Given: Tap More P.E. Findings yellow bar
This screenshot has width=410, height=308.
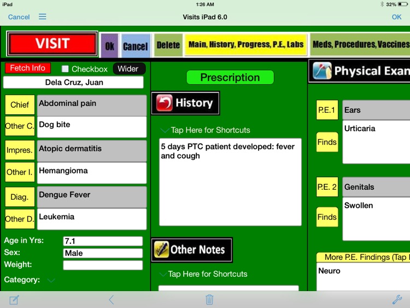Looking at the screenshot, I should click(363, 257).
